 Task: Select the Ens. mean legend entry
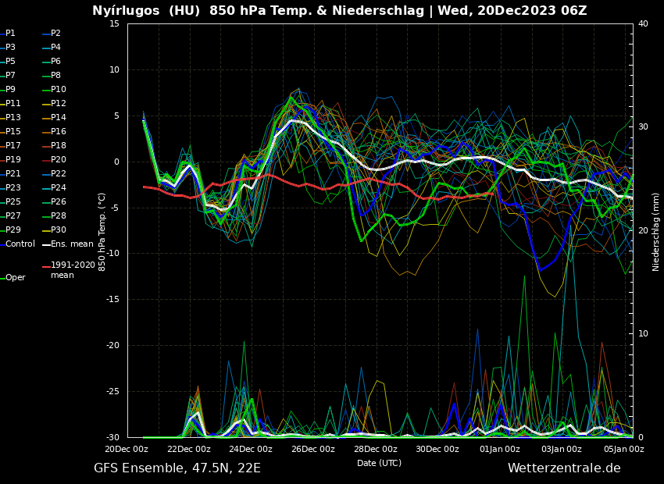pos(71,244)
